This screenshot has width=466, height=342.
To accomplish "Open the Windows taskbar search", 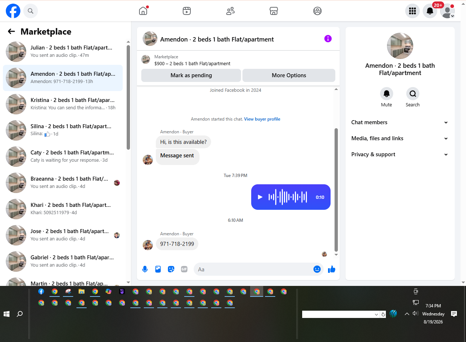I will [20, 314].
